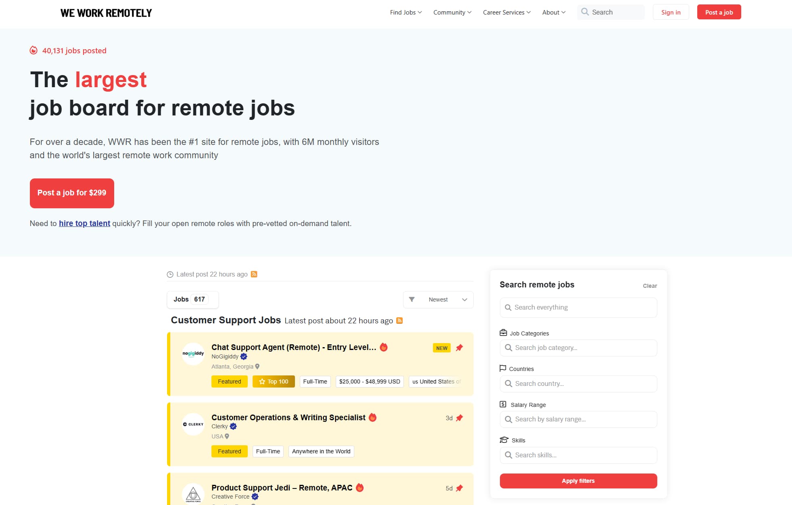Click flame icon on Customer Operations listing
The height and width of the screenshot is (505, 792).
373,417
